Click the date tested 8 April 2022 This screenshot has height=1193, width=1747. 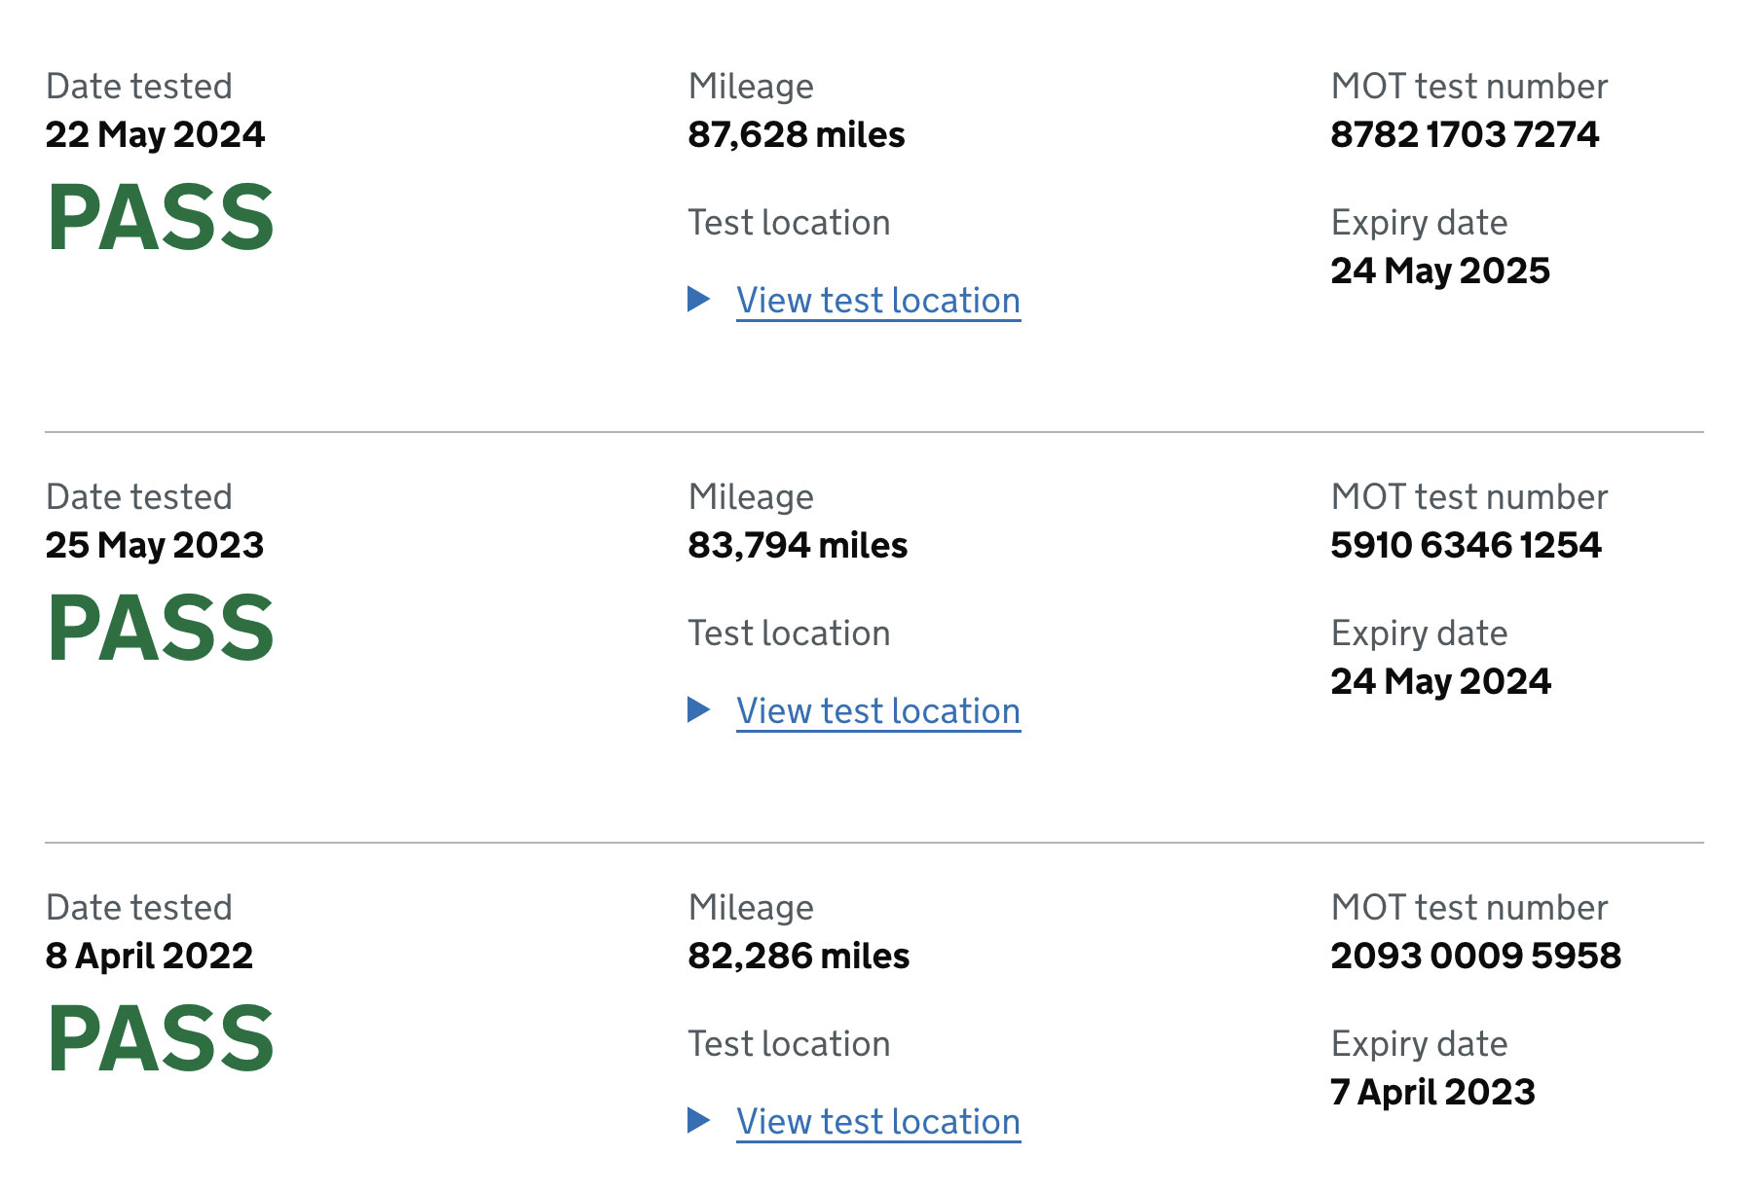[149, 956]
